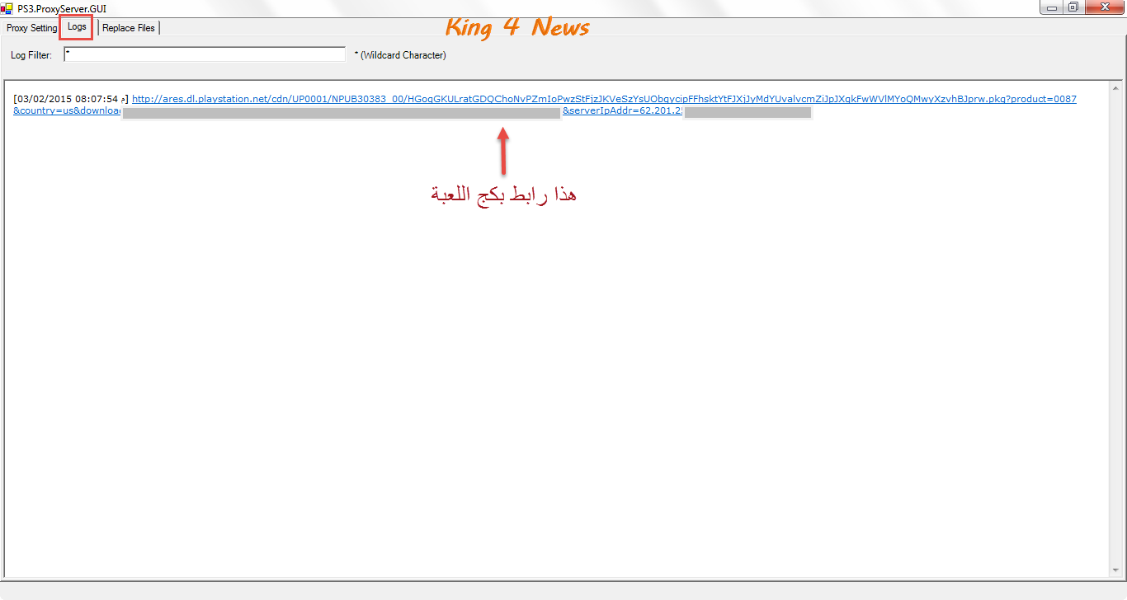Click the window title text PS3.ProxyServer.GUI
The height and width of the screenshot is (600, 1127).
(x=62, y=8)
